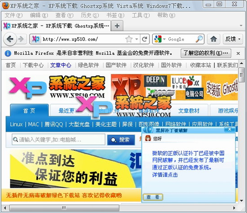The height and width of the screenshot is (213, 247).
Task: Open the URL history dropdown arrow
Action: pyautogui.click(x=137, y=39)
